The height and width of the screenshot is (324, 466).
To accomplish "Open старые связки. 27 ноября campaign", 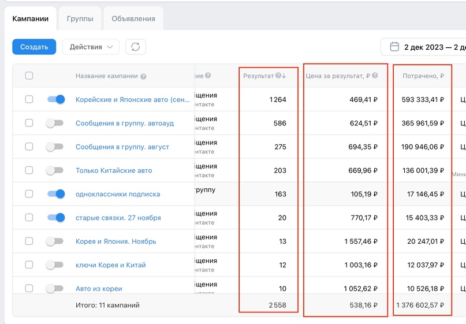I will pos(118,218).
